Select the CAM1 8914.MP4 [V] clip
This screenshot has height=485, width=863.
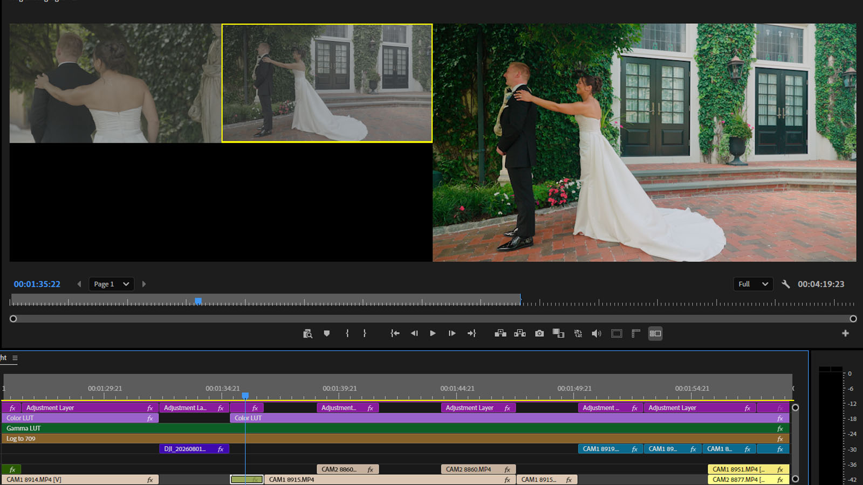point(80,480)
